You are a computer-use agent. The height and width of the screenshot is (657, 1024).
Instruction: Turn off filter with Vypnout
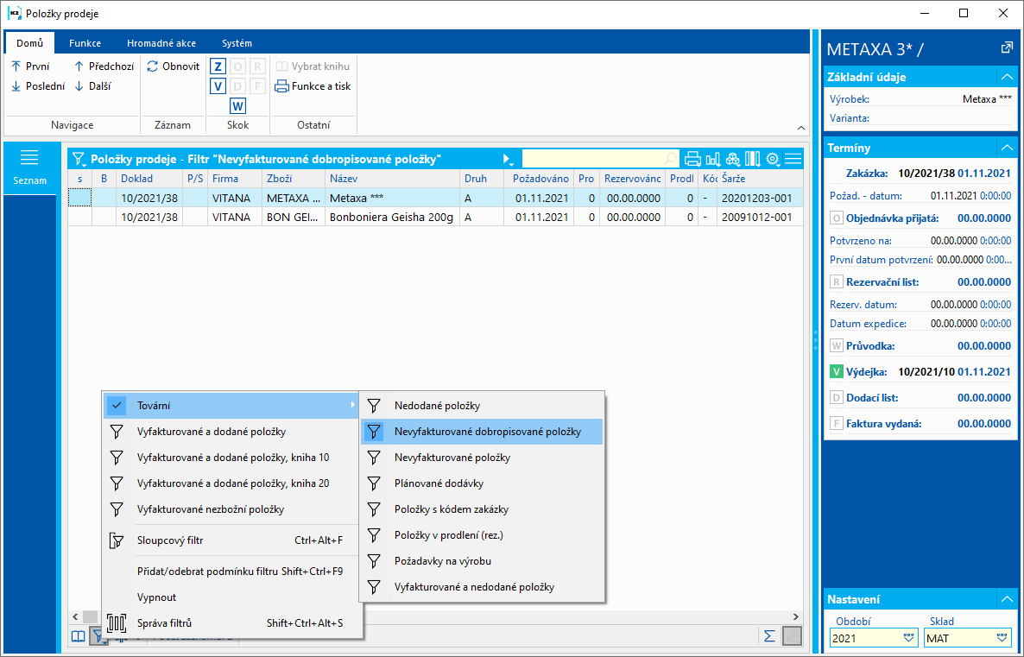coord(231,597)
